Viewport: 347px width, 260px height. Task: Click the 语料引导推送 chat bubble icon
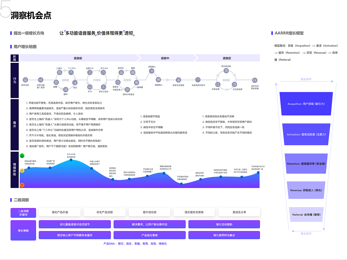pyautogui.click(x=127, y=90)
